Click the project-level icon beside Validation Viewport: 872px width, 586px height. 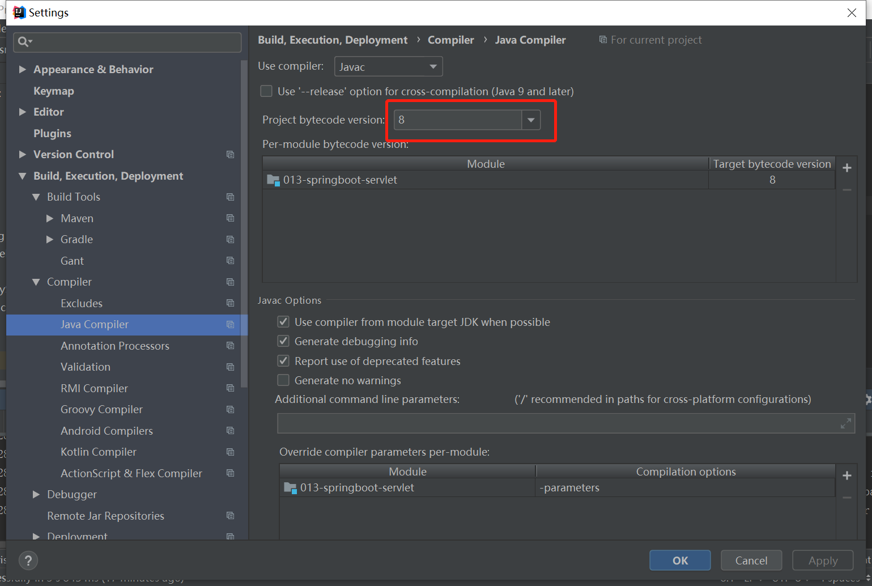click(x=230, y=367)
